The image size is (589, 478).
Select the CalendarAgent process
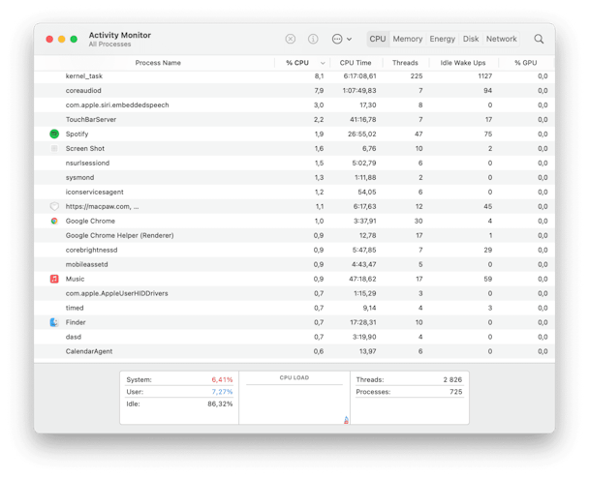click(x=294, y=351)
